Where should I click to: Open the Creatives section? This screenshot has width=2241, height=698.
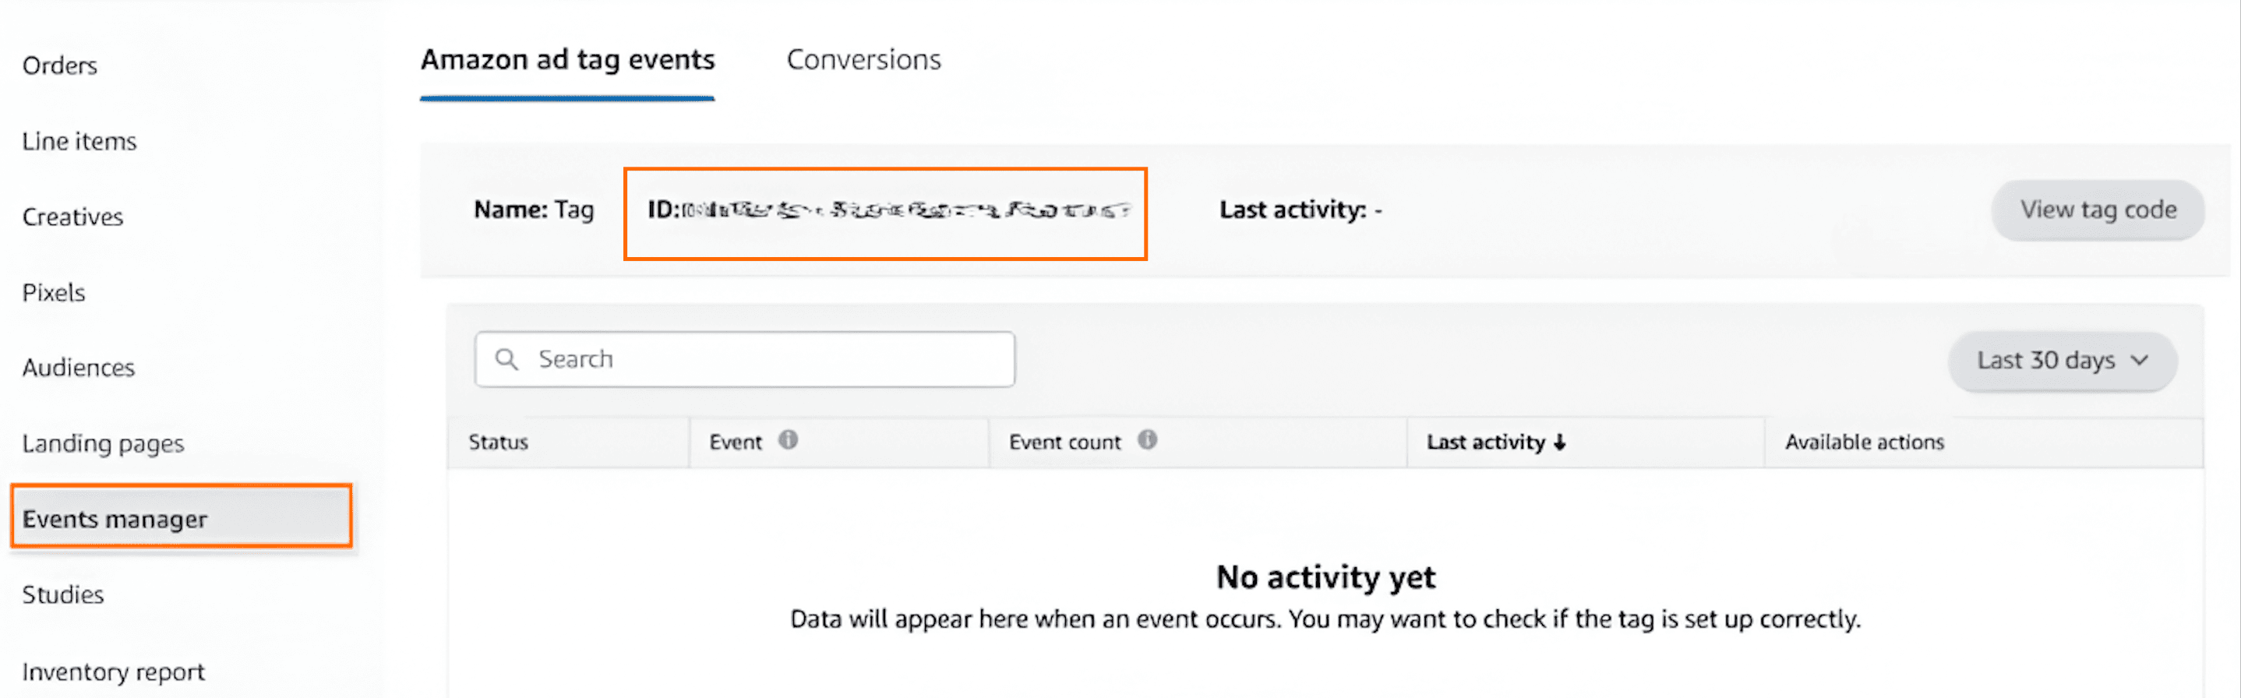click(x=73, y=217)
